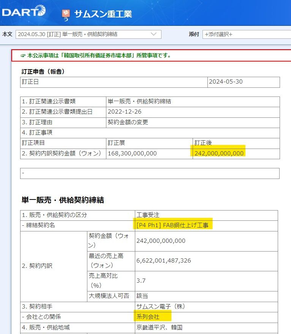Select the 訂正日 value 2024-05-30
The width and height of the screenshot is (291, 334).
pos(226,82)
